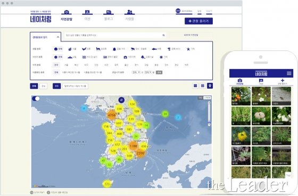Click the 4756 orange map cluster
This screenshot has height=196, width=298.
(x=112, y=115)
